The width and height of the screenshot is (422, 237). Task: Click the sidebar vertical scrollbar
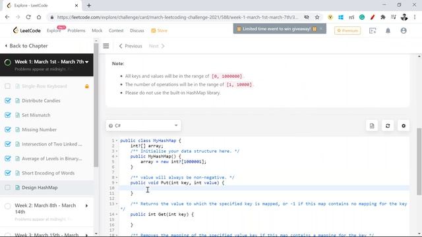point(96,105)
